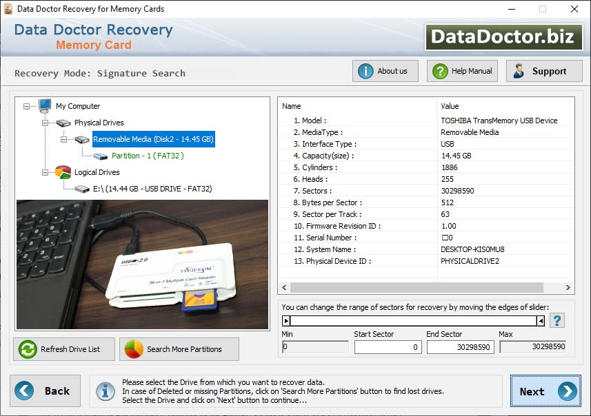This screenshot has height=416, width=591.
Task: Click the Refresh Drive List circular-arrows icon
Action: click(x=26, y=349)
